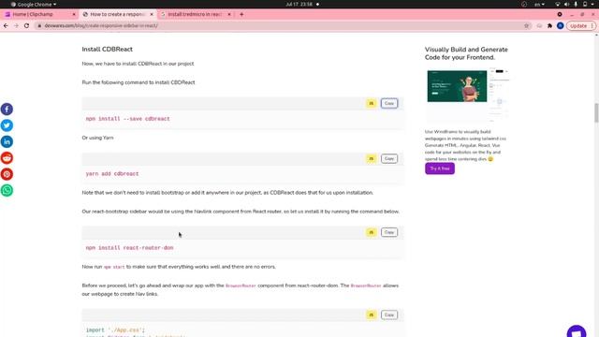The image size is (599, 337).
Task: Click the Windframe preview thumbnail
Action: coord(467,95)
